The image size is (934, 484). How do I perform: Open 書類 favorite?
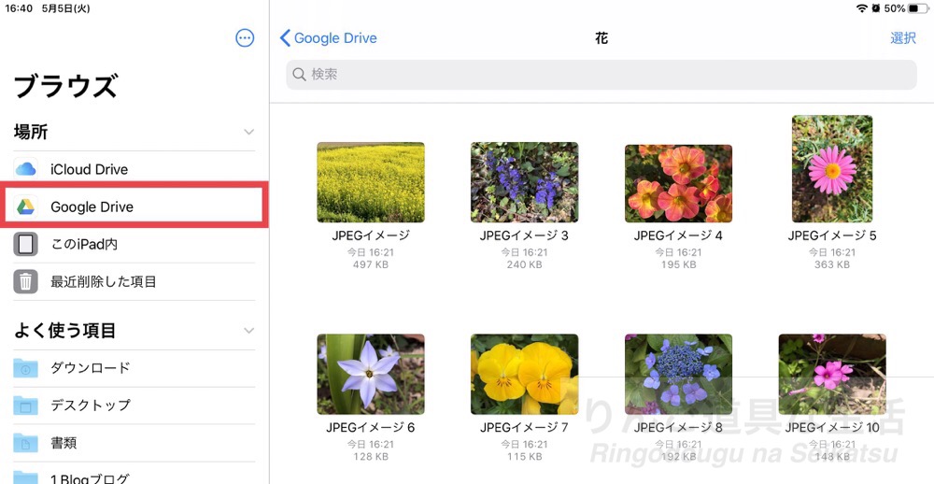point(134,443)
